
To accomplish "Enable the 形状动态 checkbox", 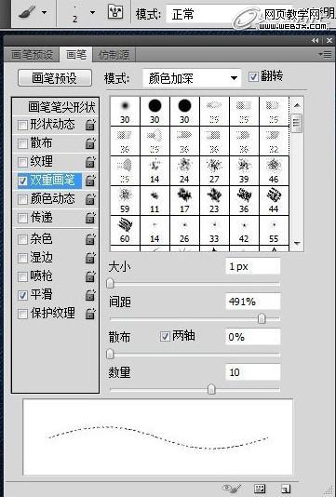I will [22, 125].
